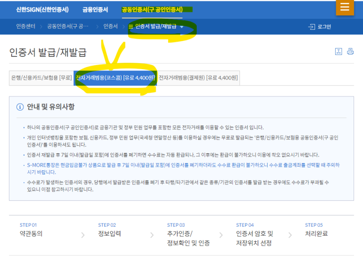Click the text size adjustment icon
The image size is (363, 262).
coord(339,51)
